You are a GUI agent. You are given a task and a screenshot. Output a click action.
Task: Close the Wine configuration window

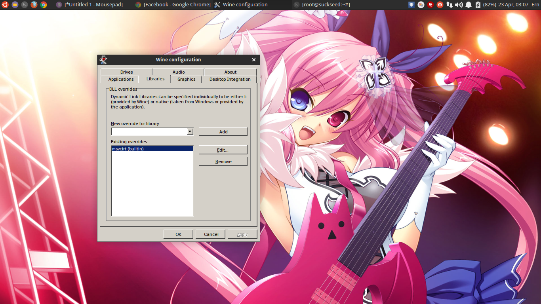click(254, 60)
